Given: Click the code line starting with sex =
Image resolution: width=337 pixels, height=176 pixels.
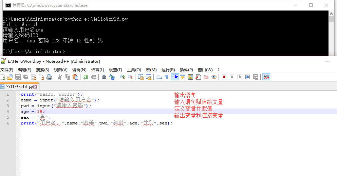Looking at the screenshot, I should point(35,117).
